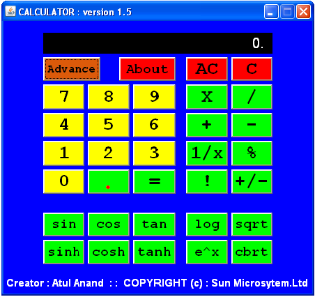Click the cos function button

[109, 224]
